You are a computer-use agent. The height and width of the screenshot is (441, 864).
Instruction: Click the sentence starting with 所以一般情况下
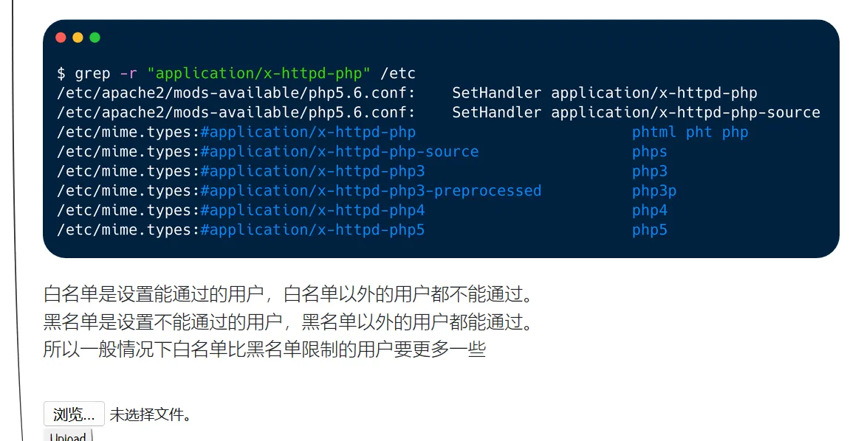click(264, 350)
